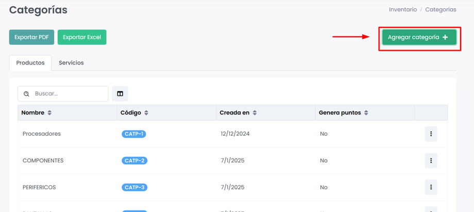Click the Agregar categoría button
Viewport: 474px width, 212px height.
click(x=419, y=37)
